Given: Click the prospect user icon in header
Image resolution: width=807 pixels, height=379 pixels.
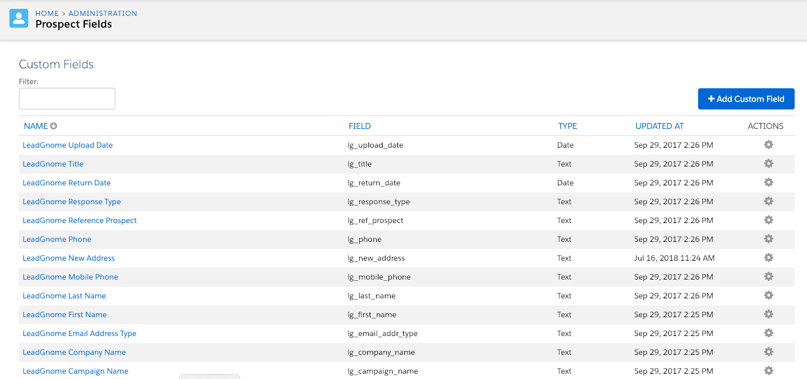Looking at the screenshot, I should pyautogui.click(x=19, y=18).
